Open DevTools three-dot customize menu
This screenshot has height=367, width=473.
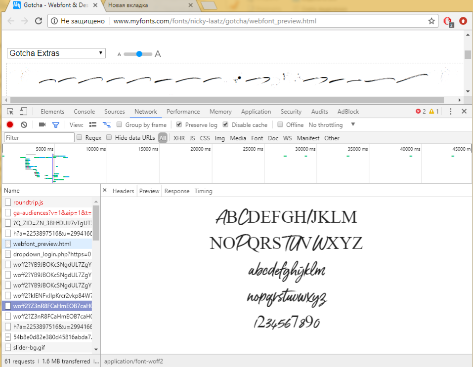[x=450, y=112]
